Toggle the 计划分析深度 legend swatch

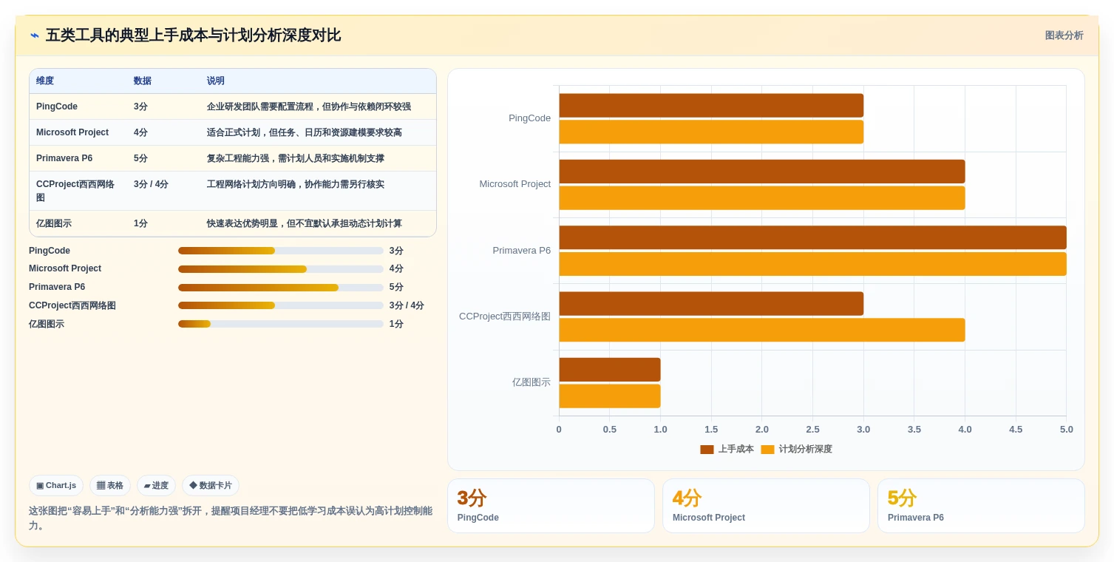(767, 450)
